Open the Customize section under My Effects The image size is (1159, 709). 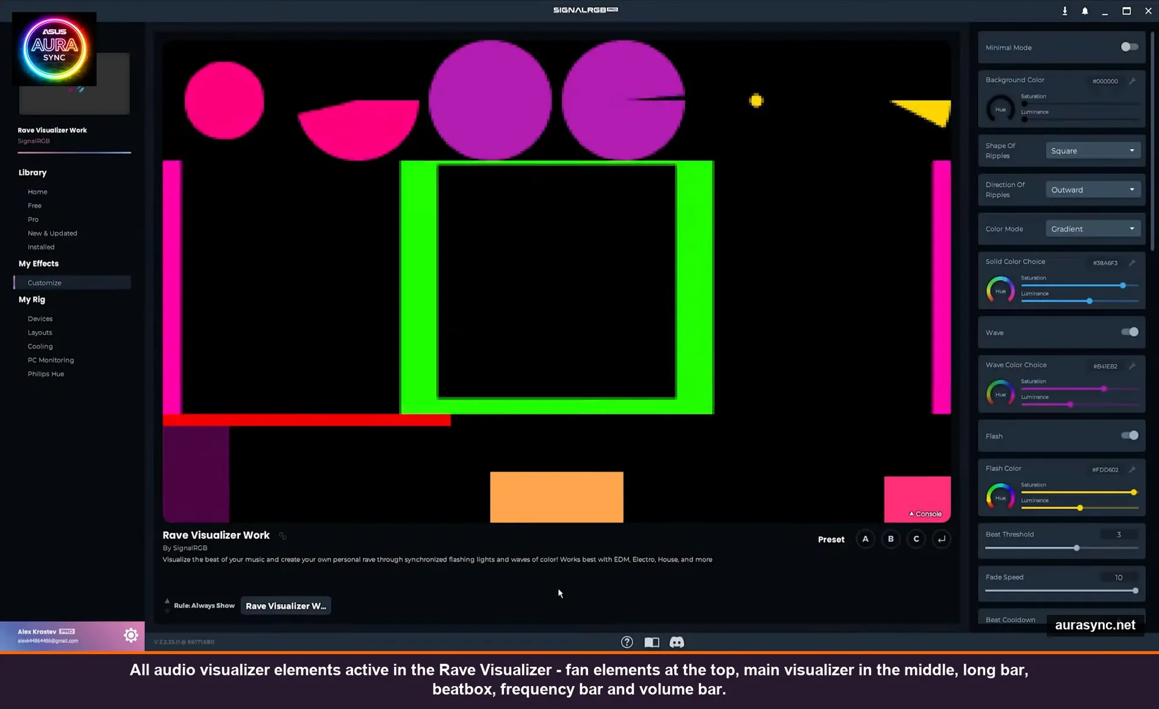(43, 282)
